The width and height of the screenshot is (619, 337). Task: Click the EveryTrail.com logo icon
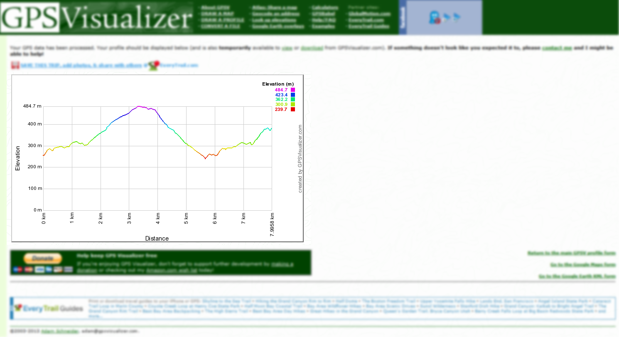point(154,65)
